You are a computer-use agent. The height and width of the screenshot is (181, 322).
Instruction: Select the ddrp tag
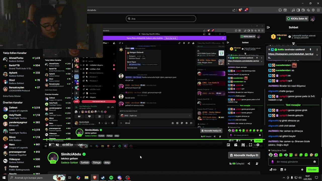click(107, 163)
